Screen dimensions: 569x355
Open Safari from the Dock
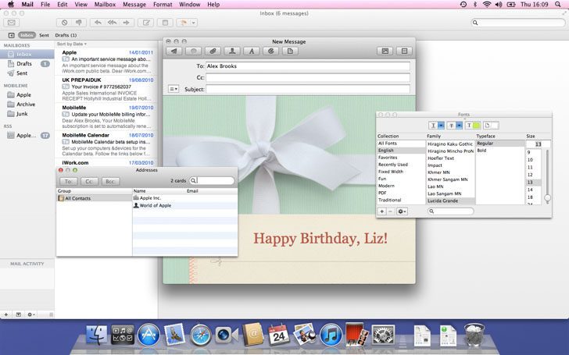(200, 335)
